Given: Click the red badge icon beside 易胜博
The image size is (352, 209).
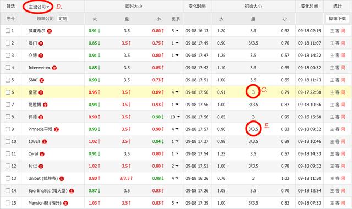Looking at the screenshot, I should (45, 105).
